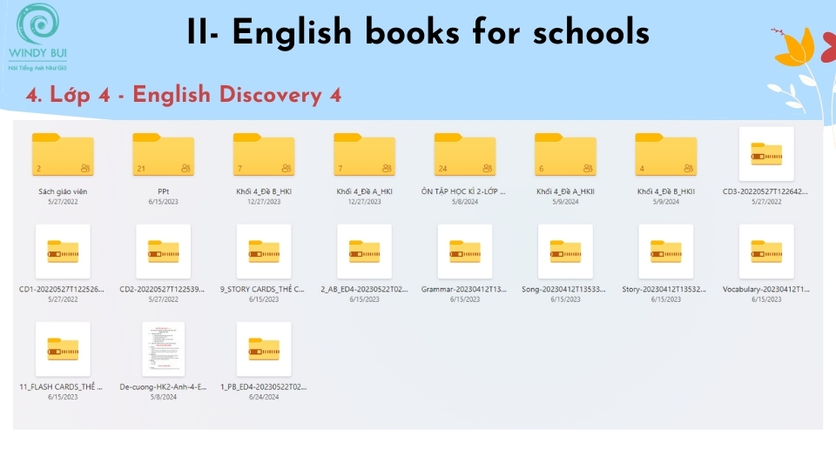The width and height of the screenshot is (836, 470).
Task: Open the 9_STORY CARDS zip file
Action: [x=264, y=252]
